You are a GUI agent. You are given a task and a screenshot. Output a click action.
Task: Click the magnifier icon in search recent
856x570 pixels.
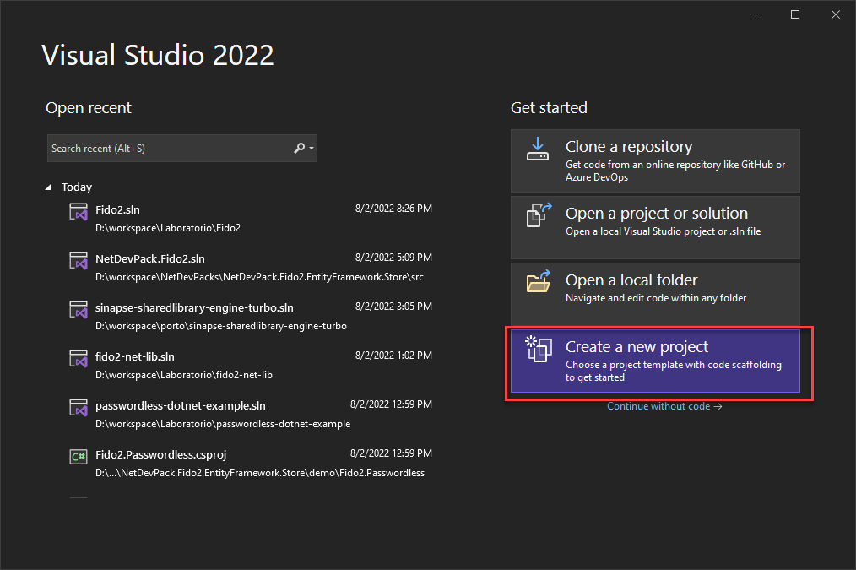point(299,148)
